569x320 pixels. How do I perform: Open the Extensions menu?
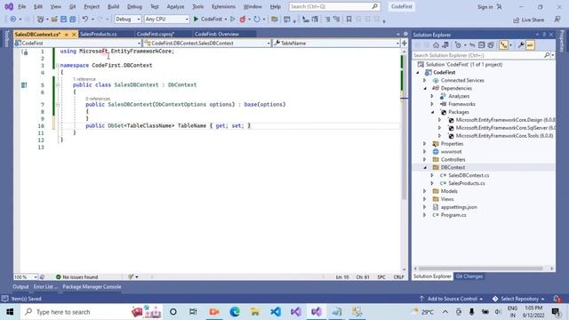click(x=223, y=6)
